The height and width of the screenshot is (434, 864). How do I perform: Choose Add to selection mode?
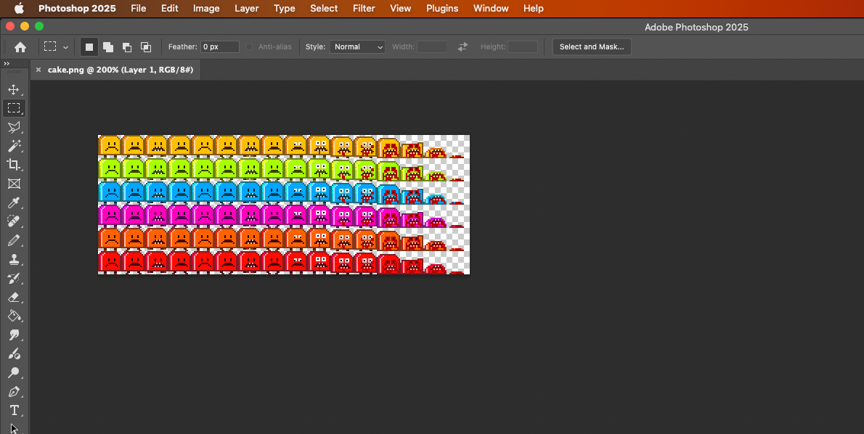(108, 47)
